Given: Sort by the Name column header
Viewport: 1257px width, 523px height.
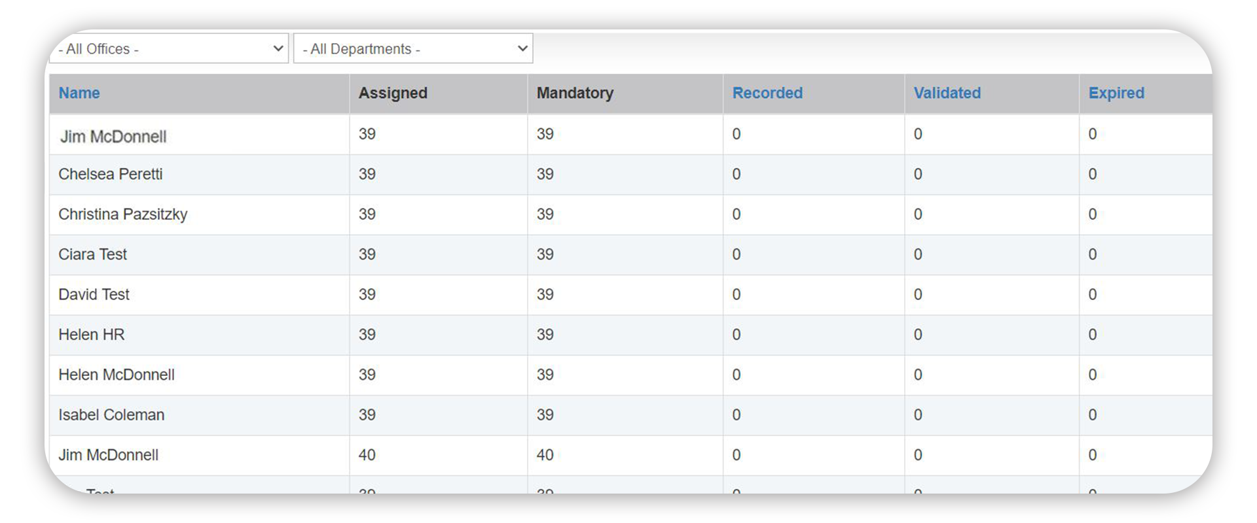Looking at the screenshot, I should (79, 93).
